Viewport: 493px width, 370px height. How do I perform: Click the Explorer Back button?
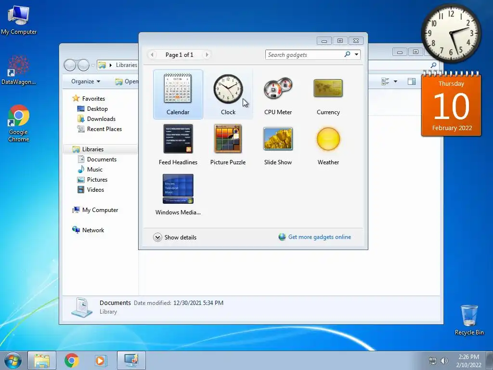coord(70,65)
